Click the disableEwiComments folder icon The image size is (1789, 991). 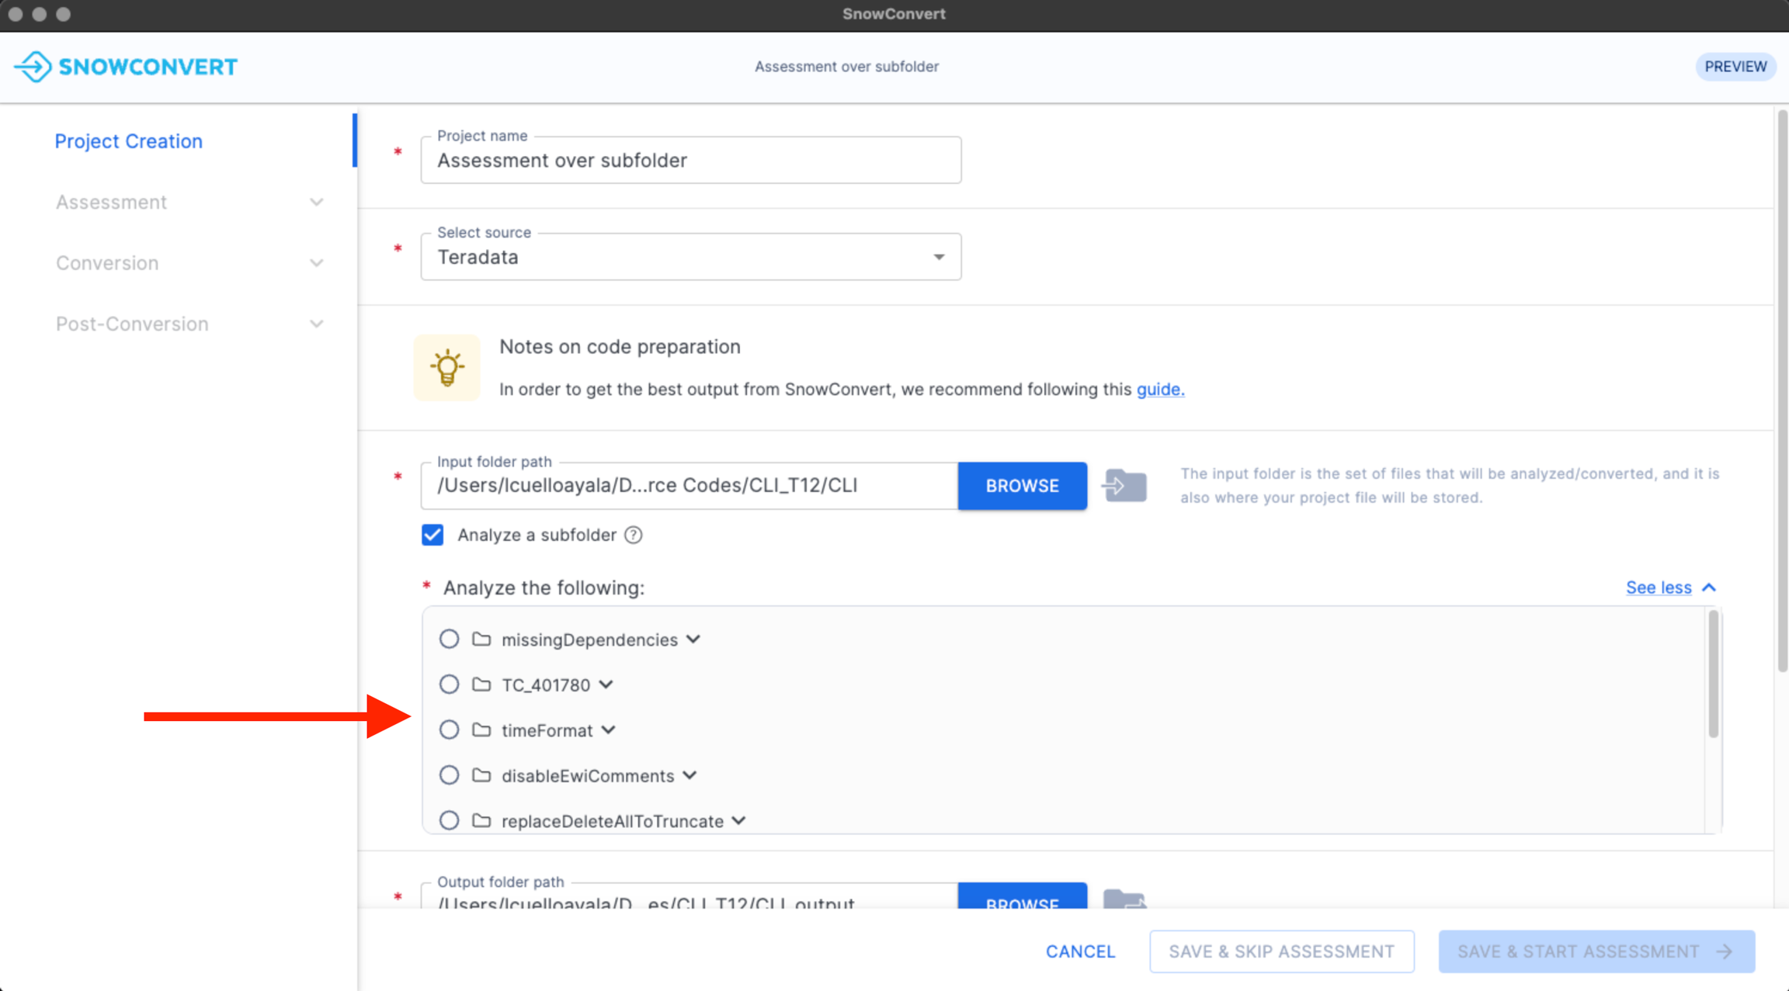pyautogui.click(x=481, y=775)
